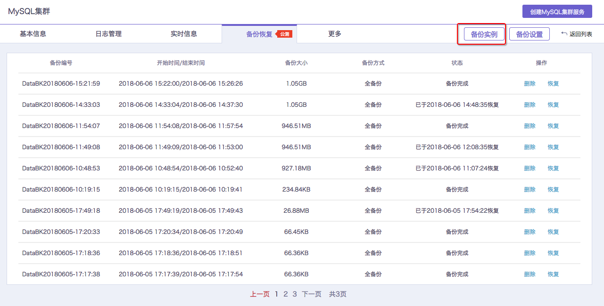Click the 备份编号 column header
The height and width of the screenshot is (306, 604).
pos(61,63)
